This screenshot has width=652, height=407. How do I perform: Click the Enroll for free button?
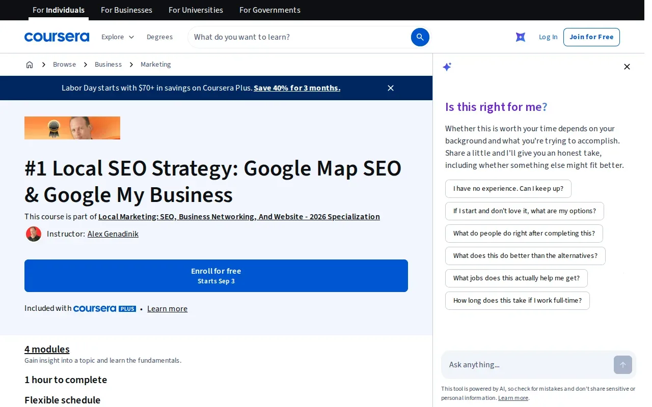tap(216, 276)
